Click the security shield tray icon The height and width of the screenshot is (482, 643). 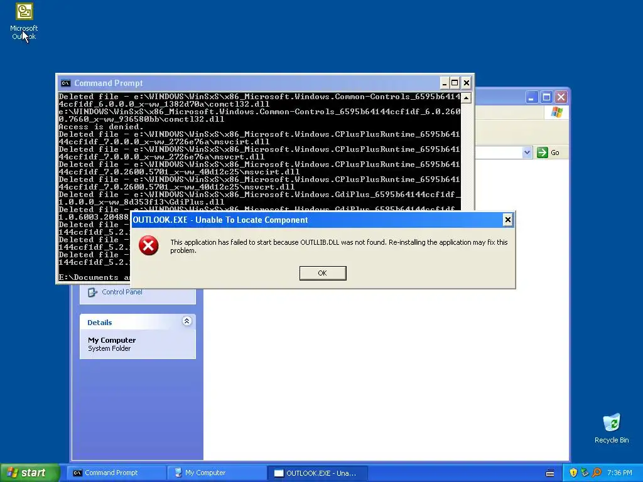pos(573,473)
